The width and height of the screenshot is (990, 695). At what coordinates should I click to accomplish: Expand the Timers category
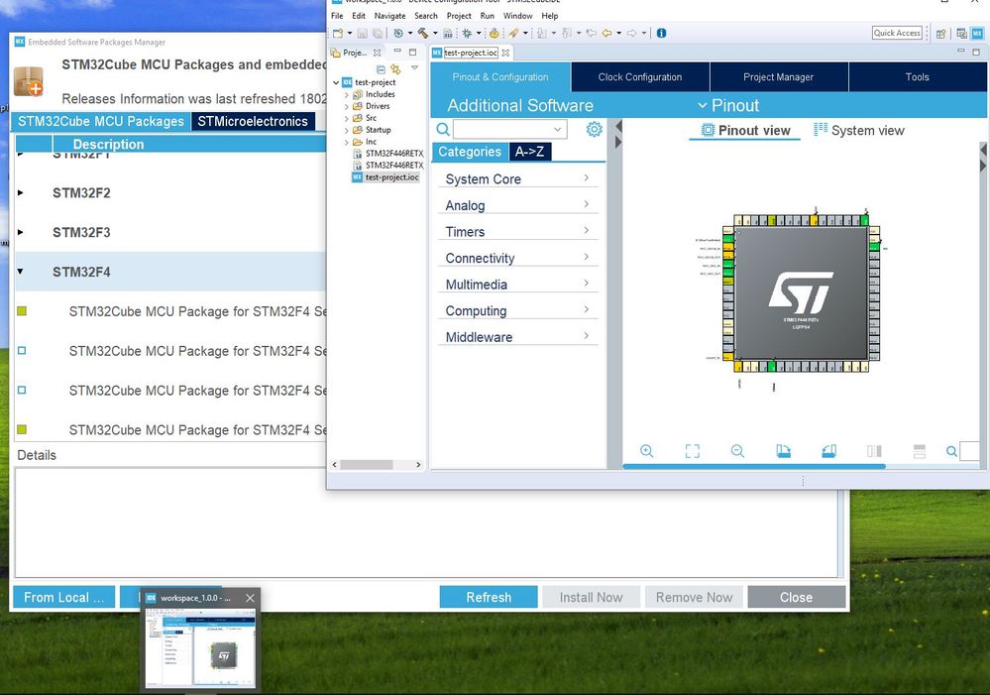pyautogui.click(x=517, y=232)
